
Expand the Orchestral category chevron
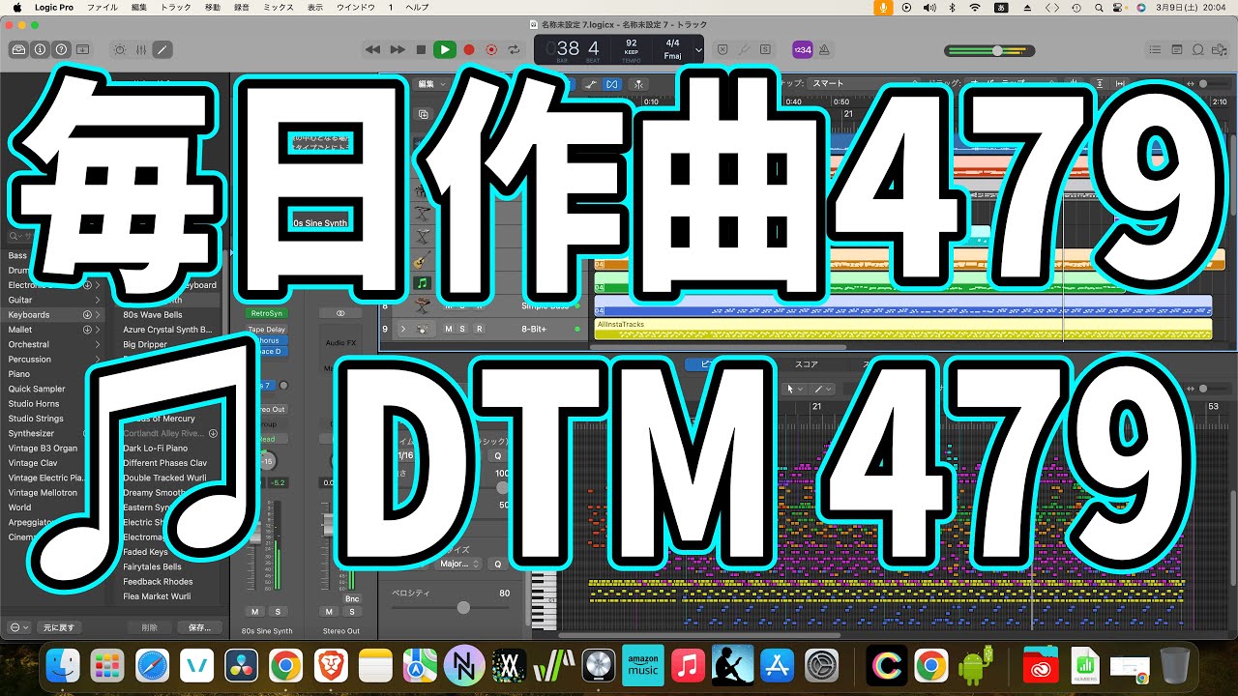pos(98,344)
